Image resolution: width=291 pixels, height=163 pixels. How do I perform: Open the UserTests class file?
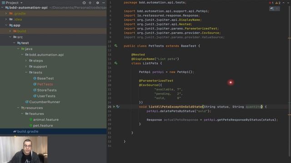tap(46, 96)
